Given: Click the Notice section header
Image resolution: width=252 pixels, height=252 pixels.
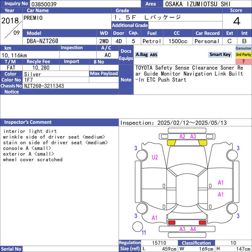Looking at the screenshot, I should pyautogui.click(x=12, y=92).
